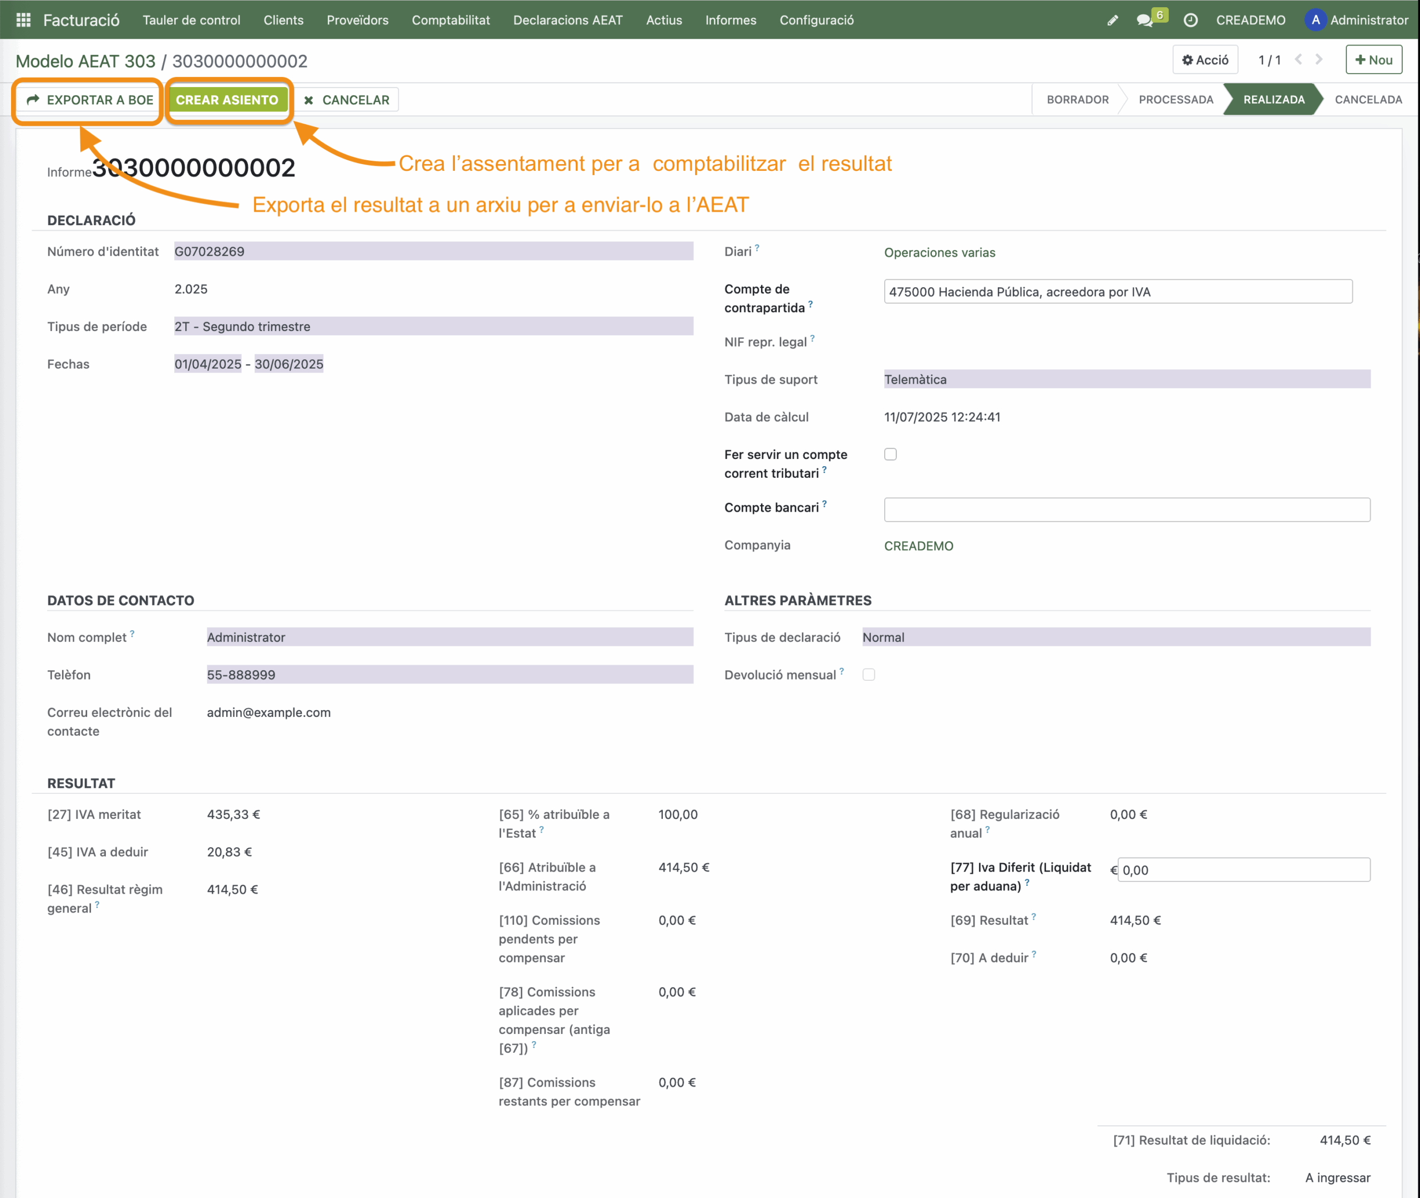Click the Administrator user avatar

[x=1315, y=20]
